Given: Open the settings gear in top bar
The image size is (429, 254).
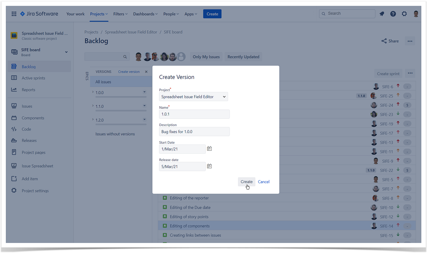Looking at the screenshot, I should pos(404,14).
